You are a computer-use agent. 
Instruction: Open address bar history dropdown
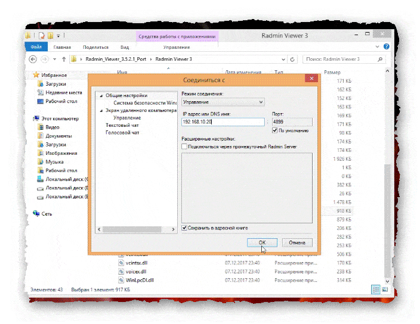(283, 60)
